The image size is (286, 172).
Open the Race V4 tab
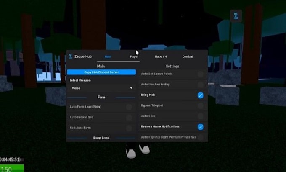[161, 56]
